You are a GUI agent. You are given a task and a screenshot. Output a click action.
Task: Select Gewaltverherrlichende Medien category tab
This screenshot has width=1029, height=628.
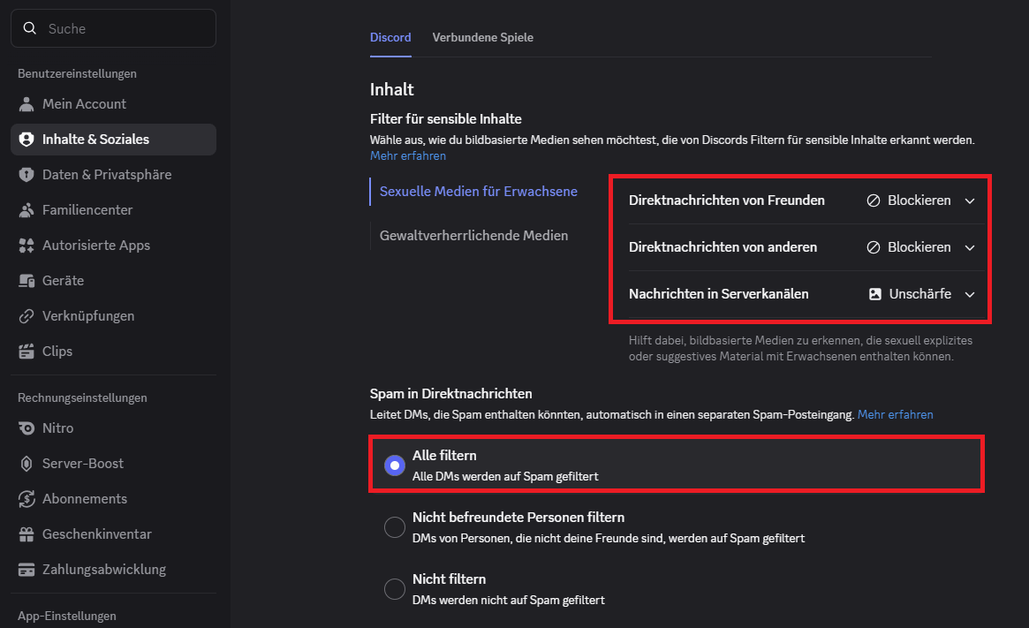click(473, 236)
